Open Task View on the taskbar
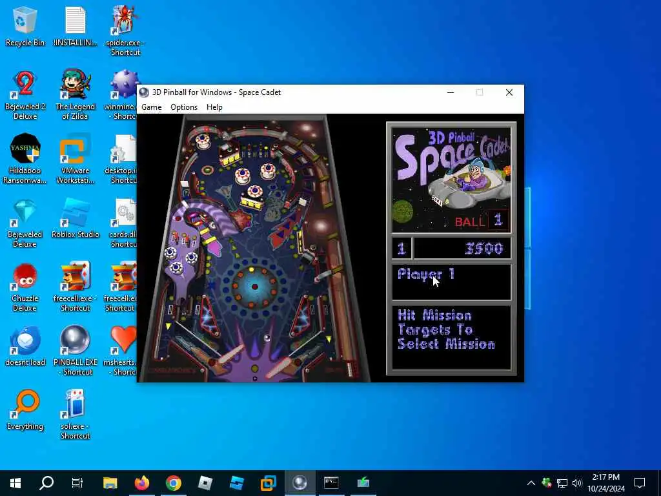661x496 pixels. (77, 483)
